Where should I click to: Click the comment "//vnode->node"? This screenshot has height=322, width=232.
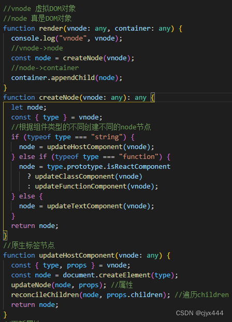click(37, 48)
